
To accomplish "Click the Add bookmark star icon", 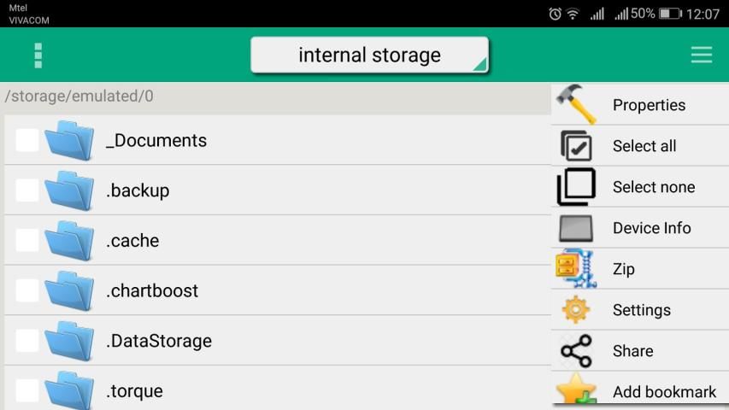I will 576,392.
